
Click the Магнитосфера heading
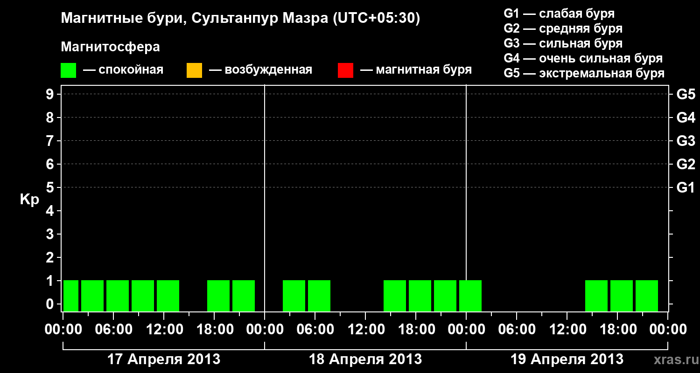pos(111,47)
